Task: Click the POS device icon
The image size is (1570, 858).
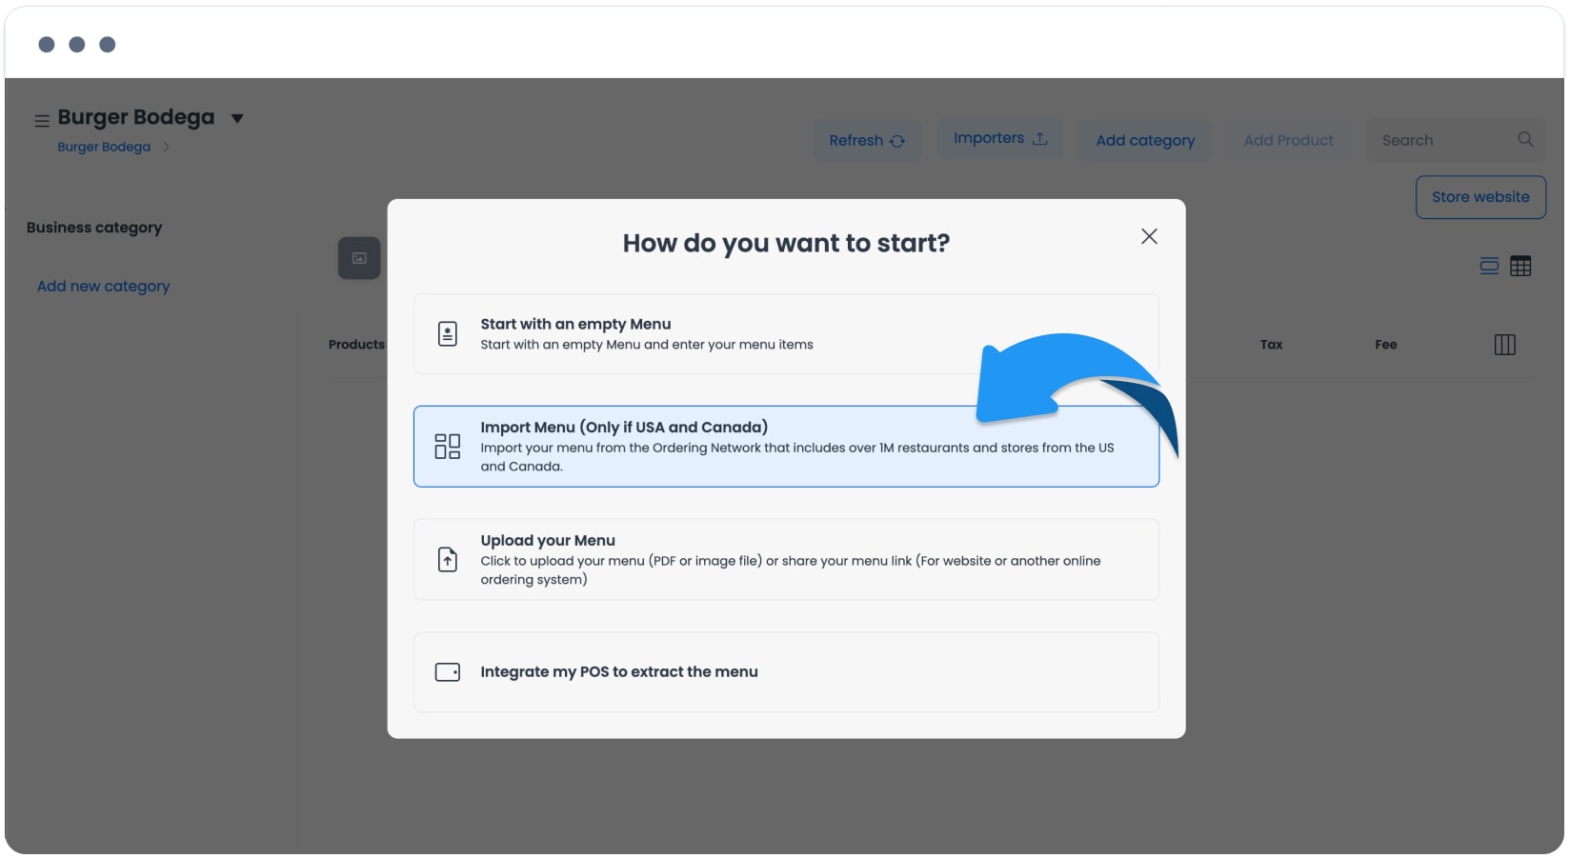Action: click(x=447, y=672)
